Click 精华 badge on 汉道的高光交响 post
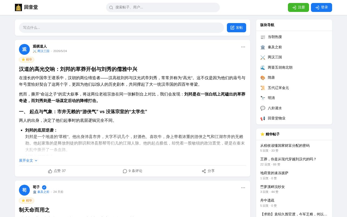Screen dimensions: 347x217 click(x=27, y=60)
